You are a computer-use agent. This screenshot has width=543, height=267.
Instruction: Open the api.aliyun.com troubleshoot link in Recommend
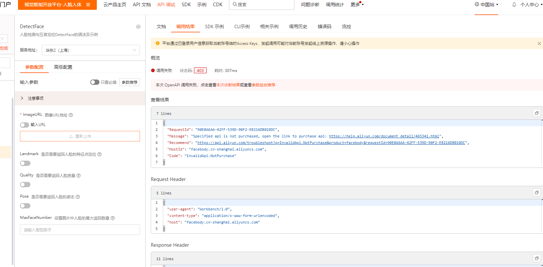point(331,143)
